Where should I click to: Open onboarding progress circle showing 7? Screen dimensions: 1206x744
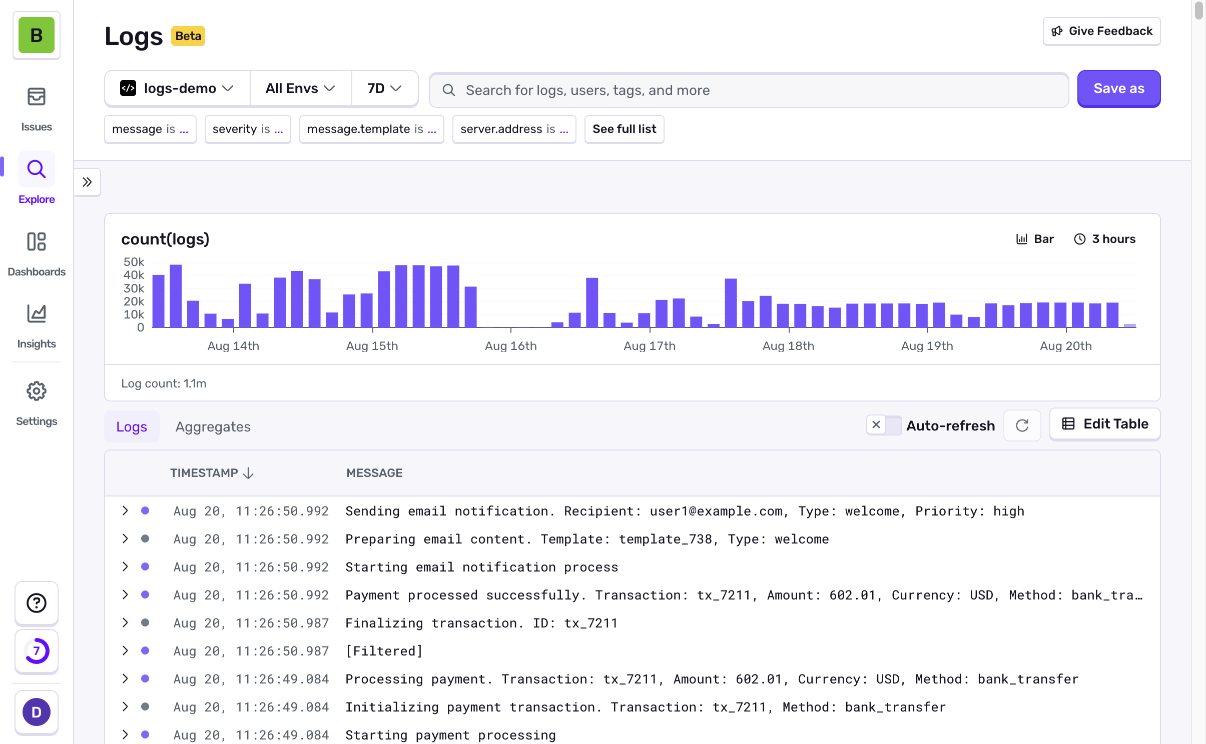point(36,651)
